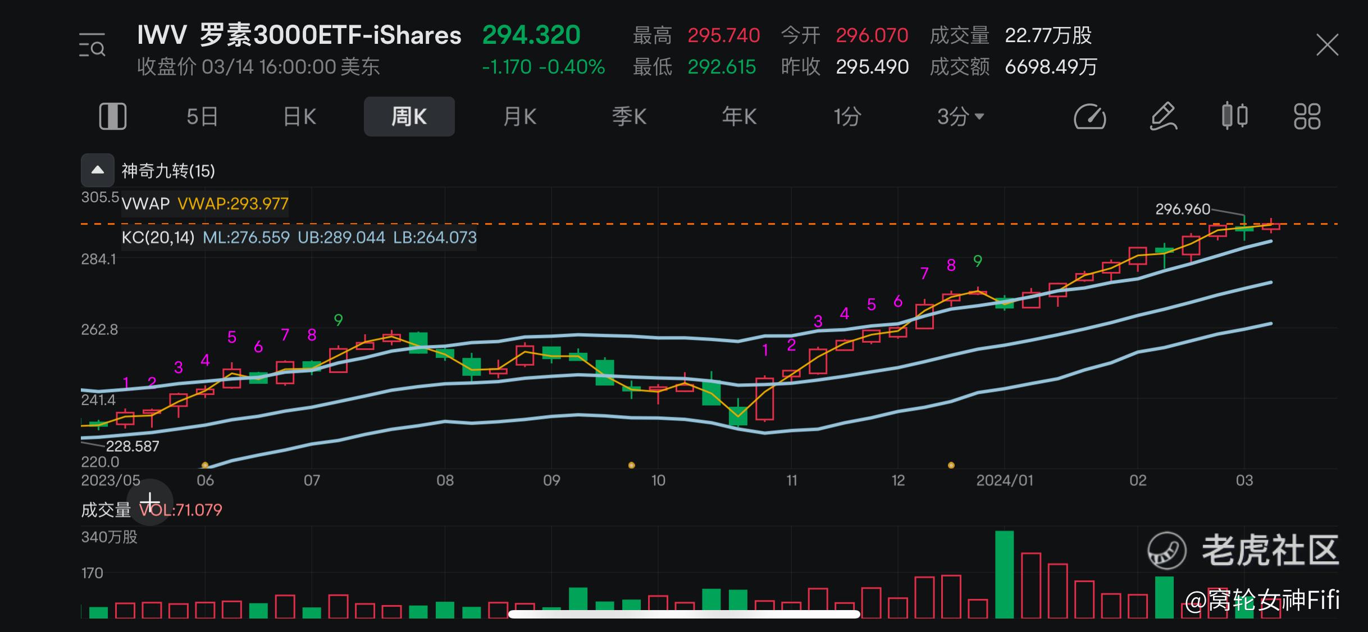Screen dimensions: 1368x632
Task: Click the 成交额 6698.49万 value
Action: pos(1051,67)
